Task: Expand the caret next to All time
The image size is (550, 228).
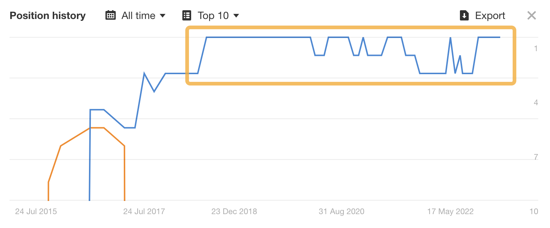Action: click(163, 16)
